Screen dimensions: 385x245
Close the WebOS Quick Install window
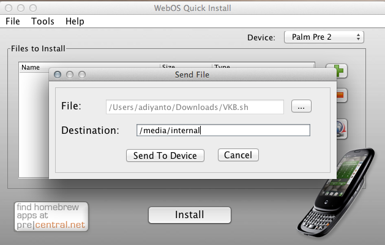pos(7,7)
